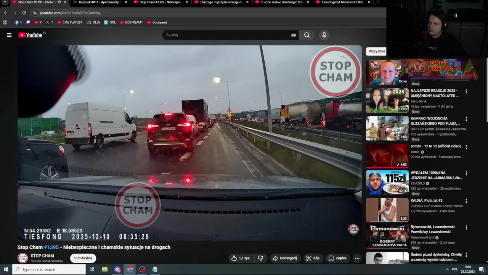
Task: Open the Rymanowski Live video thumbnail
Action: [387, 237]
